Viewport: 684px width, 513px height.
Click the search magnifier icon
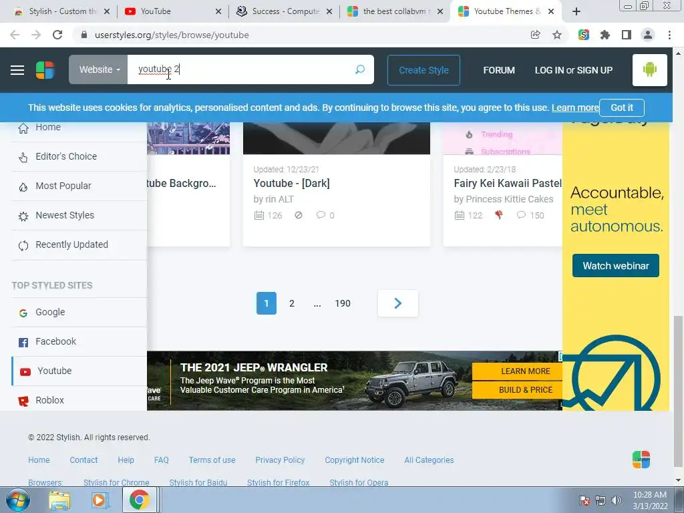coord(359,69)
